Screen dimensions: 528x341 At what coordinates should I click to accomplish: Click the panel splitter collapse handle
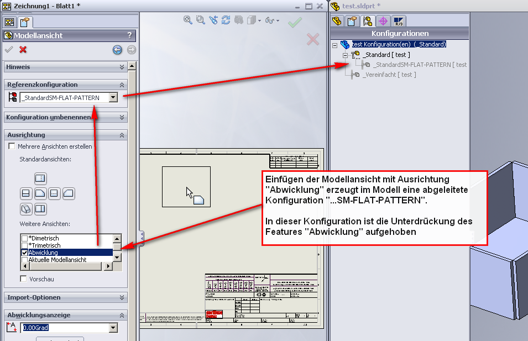[x=142, y=238]
